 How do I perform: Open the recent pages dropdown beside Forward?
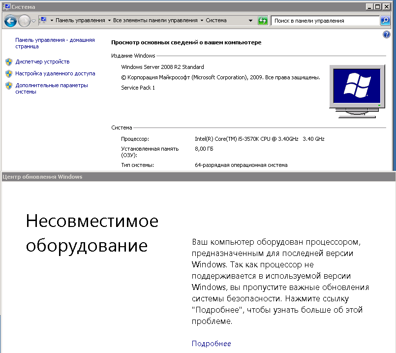click(x=33, y=21)
